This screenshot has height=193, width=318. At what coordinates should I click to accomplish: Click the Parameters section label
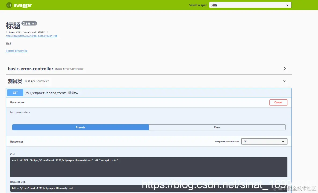[17, 103]
